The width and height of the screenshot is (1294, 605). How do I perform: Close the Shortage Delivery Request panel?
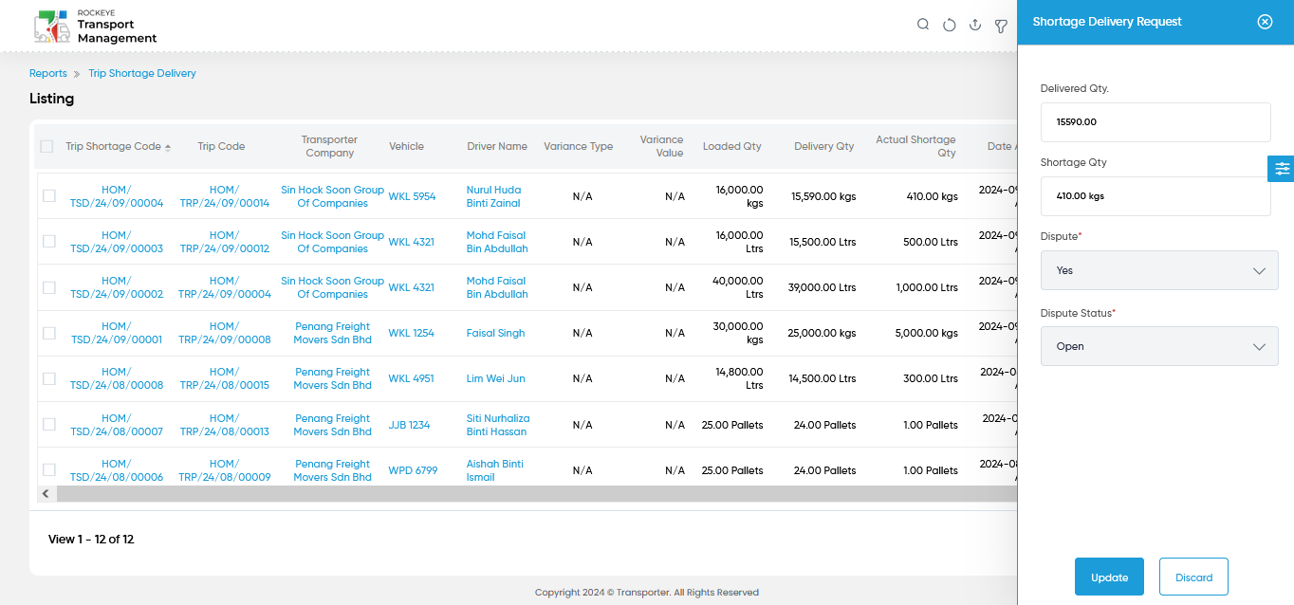click(1265, 22)
